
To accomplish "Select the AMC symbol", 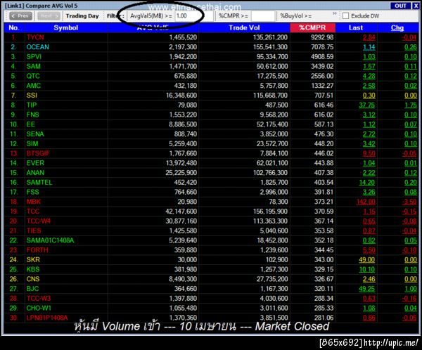I will [x=33, y=86].
